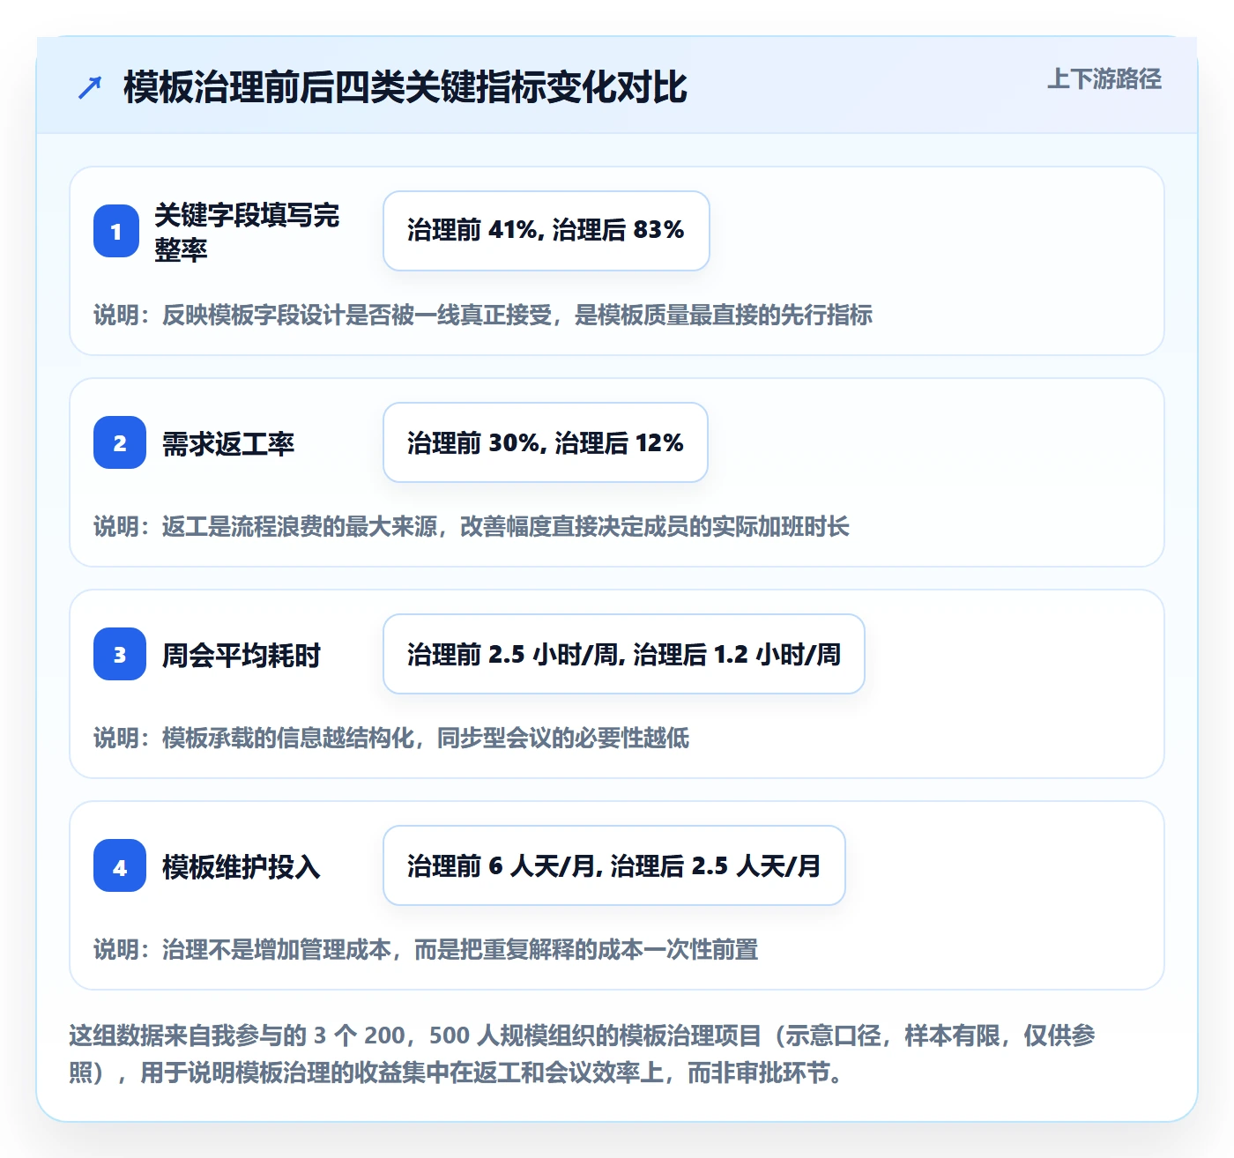Click the value box 治理前 30%, 治理后 12%
Screen dimensions: 1234x1158
coord(546,442)
